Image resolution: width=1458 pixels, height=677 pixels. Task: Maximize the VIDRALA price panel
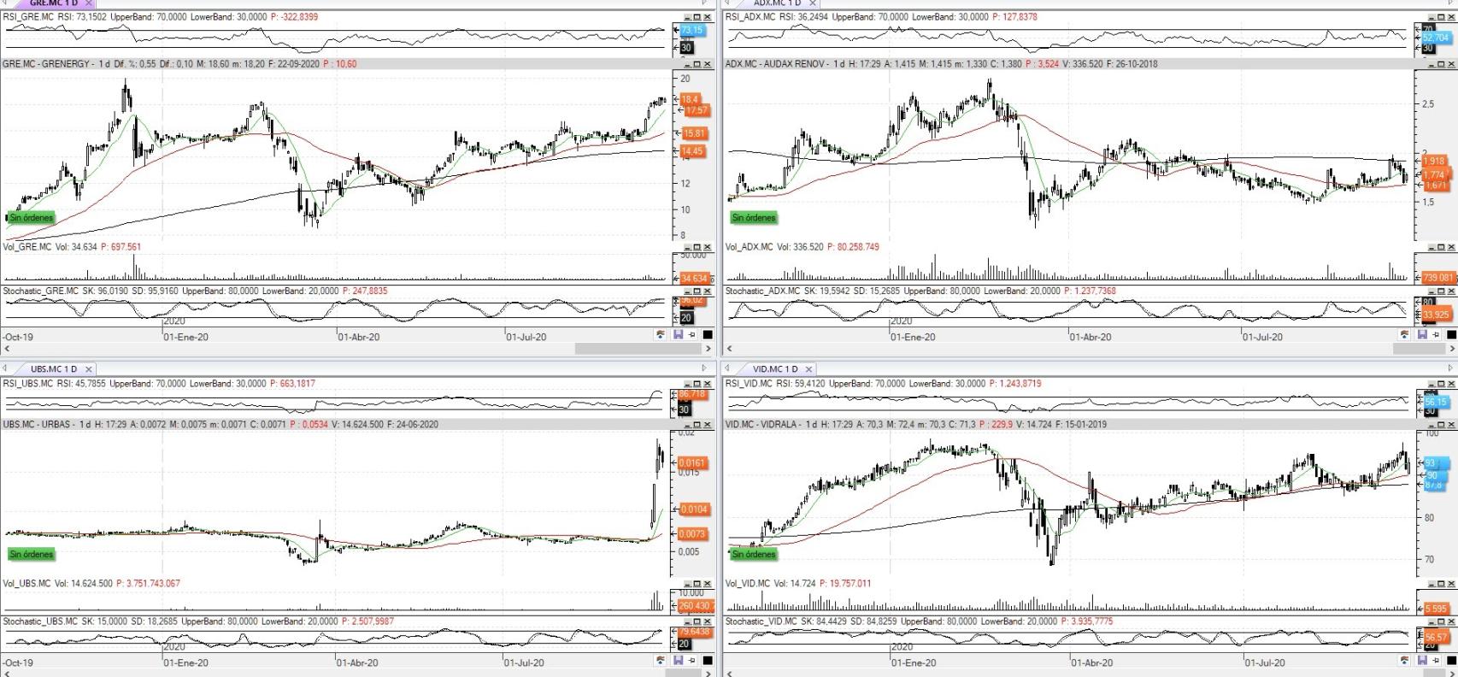(x=1441, y=425)
